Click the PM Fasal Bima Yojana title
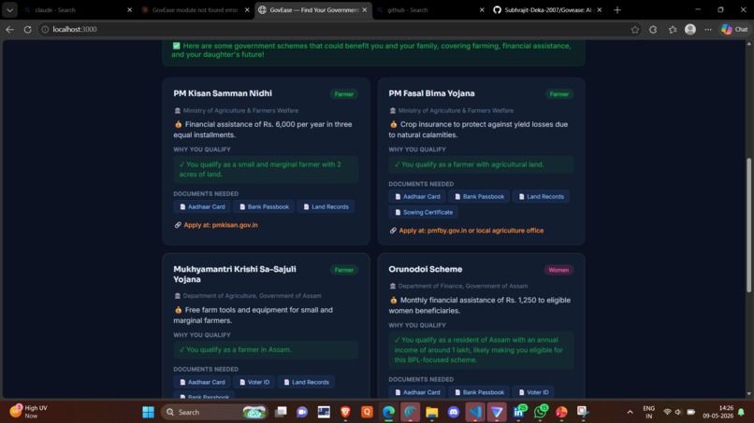This screenshot has height=423, width=754. pyautogui.click(x=431, y=93)
